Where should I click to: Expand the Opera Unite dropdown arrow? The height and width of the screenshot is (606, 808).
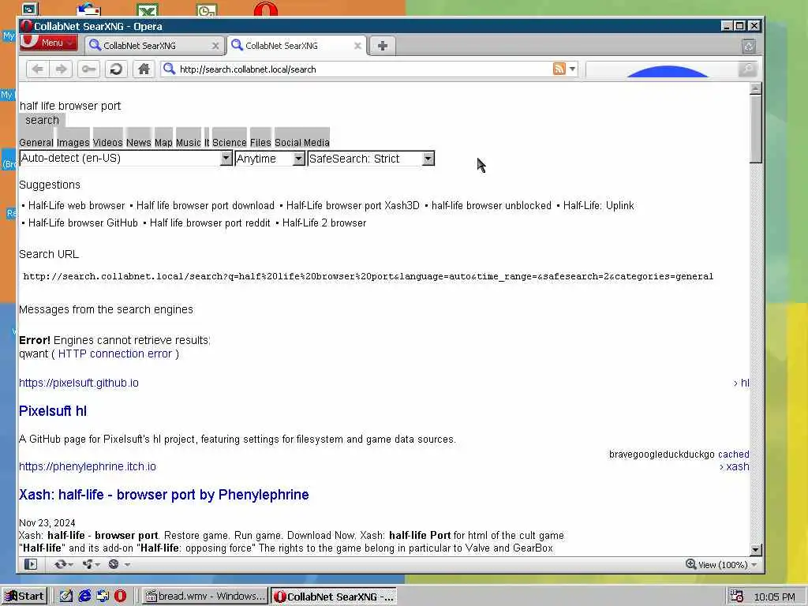click(x=97, y=565)
